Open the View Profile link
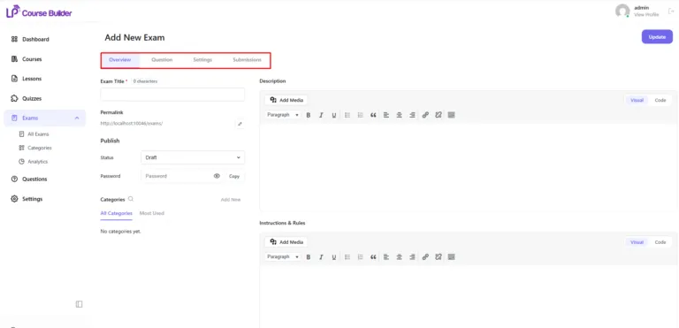 (x=646, y=15)
